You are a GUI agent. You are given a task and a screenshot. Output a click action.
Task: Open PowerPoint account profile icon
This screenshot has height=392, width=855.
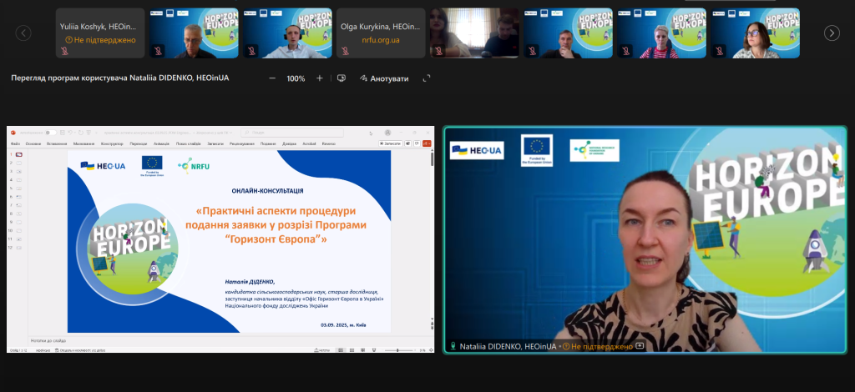click(387, 133)
